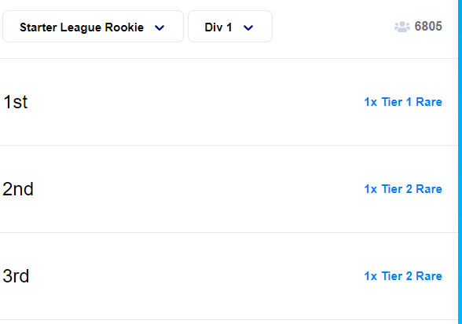462x324 pixels.
Task: Open the 1x Tier 1 Rare reward link
Action: pos(403,102)
